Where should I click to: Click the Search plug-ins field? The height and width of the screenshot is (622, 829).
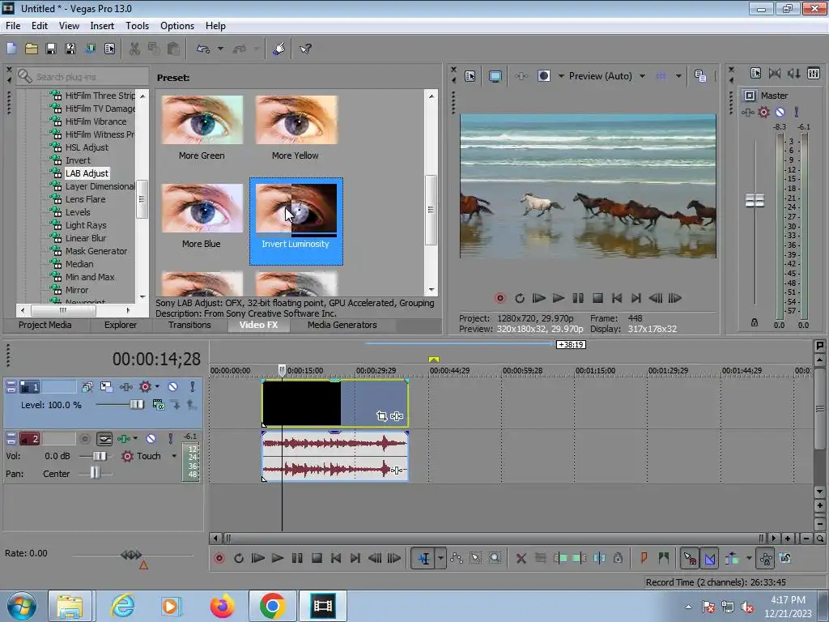83,77
